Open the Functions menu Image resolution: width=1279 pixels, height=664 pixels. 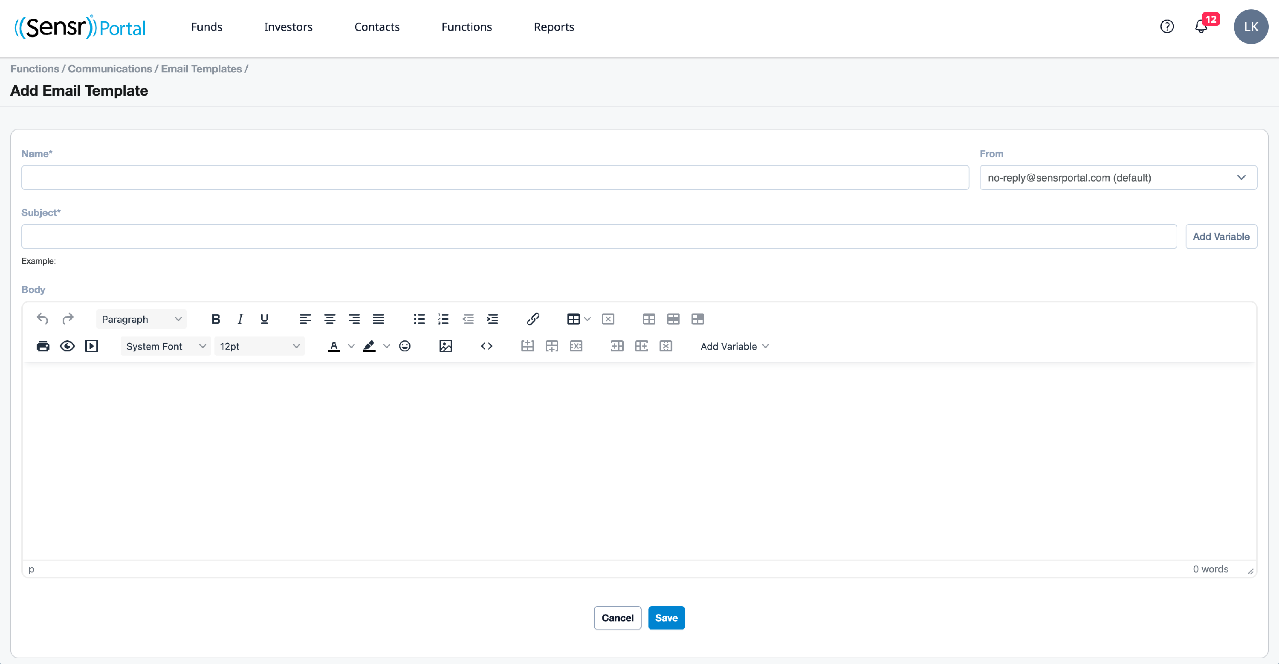pos(467,27)
